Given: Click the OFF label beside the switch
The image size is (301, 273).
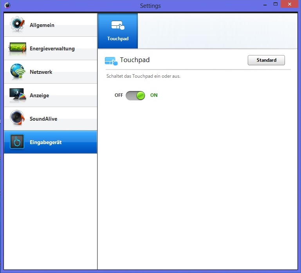Looking at the screenshot, I should tap(119, 95).
